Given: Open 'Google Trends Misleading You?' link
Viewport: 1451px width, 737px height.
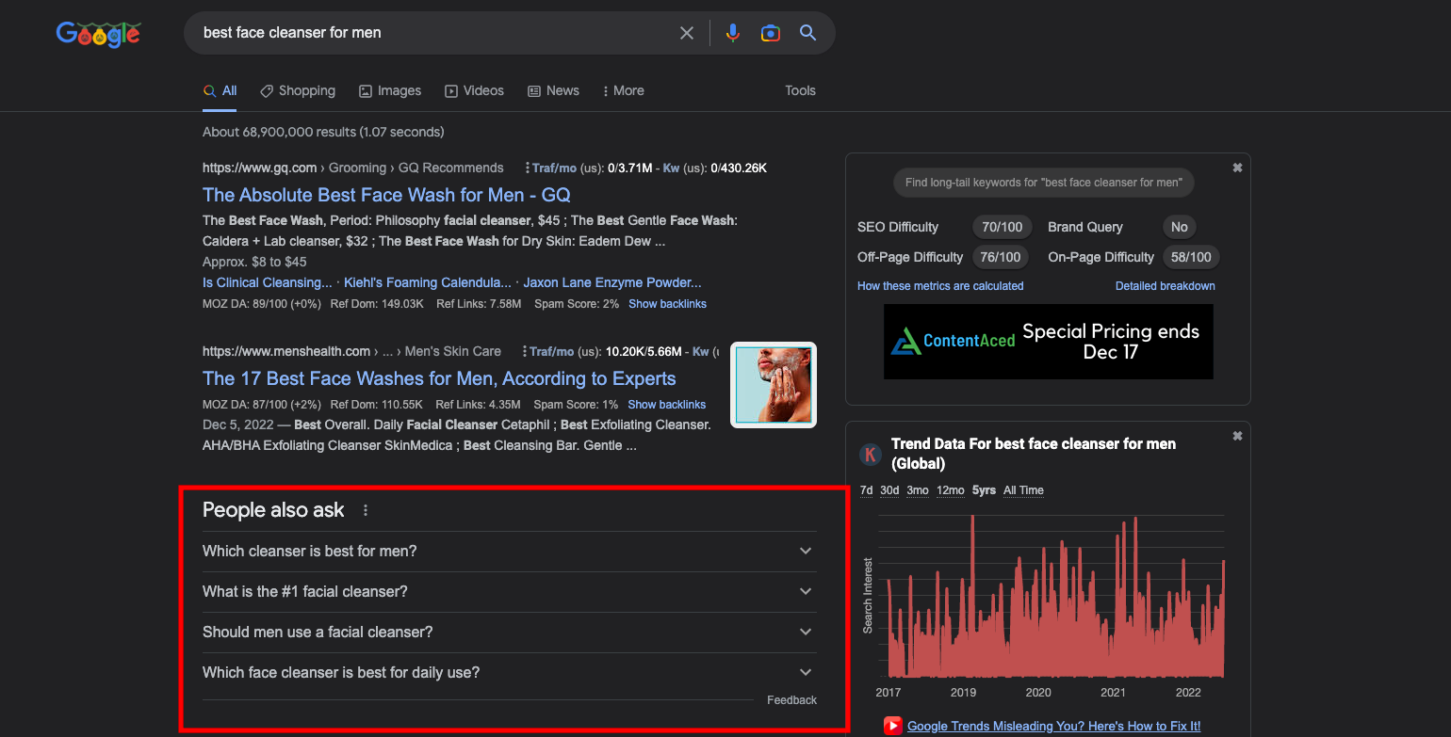Looking at the screenshot, I should 1053,726.
